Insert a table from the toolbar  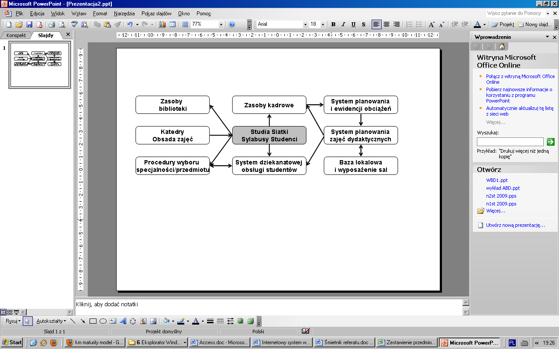click(x=173, y=24)
